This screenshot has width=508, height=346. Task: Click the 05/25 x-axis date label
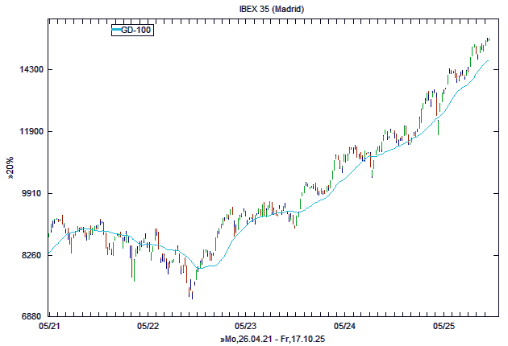coord(443,327)
